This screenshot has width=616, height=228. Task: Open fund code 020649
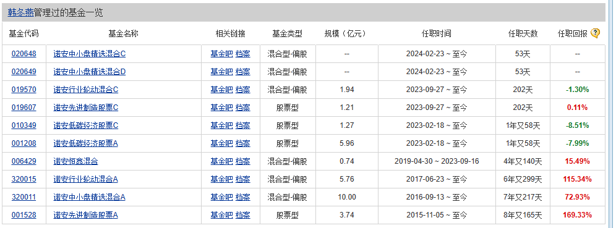(x=24, y=72)
